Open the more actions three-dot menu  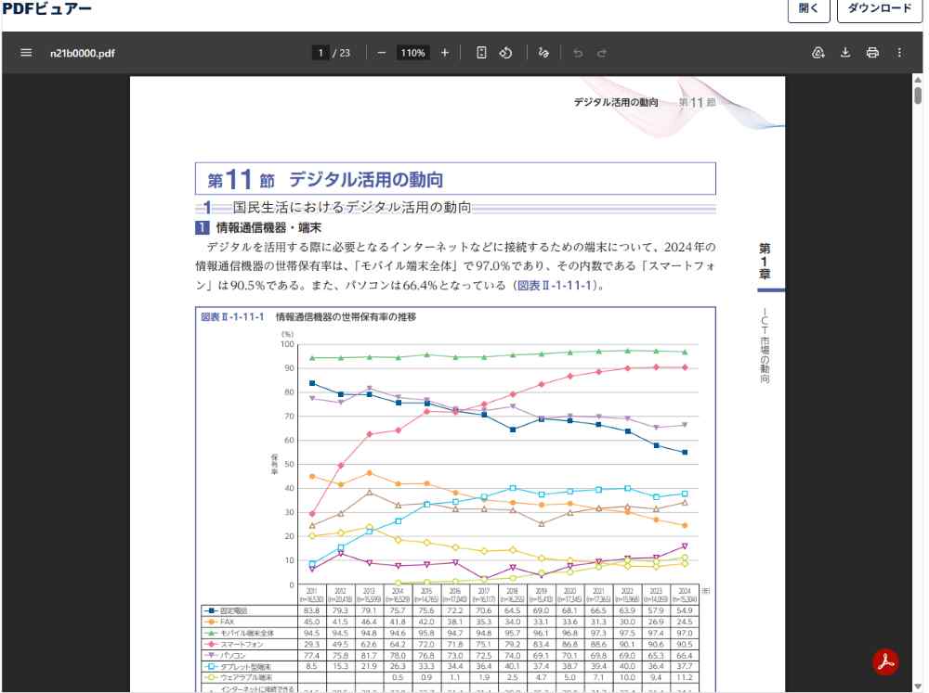point(899,53)
